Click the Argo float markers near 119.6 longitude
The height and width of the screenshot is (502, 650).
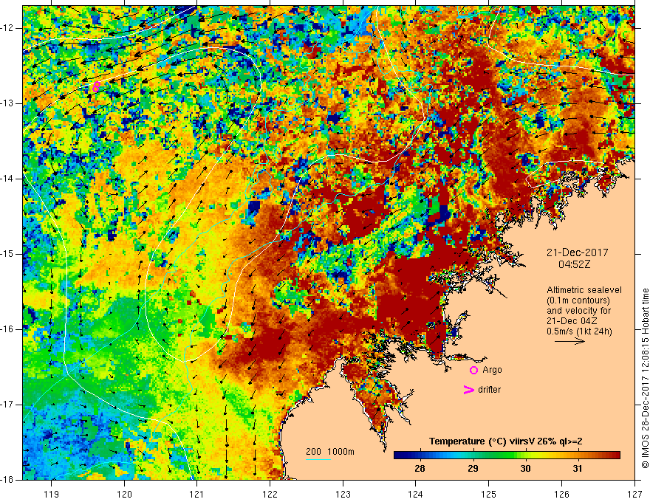(x=96, y=86)
